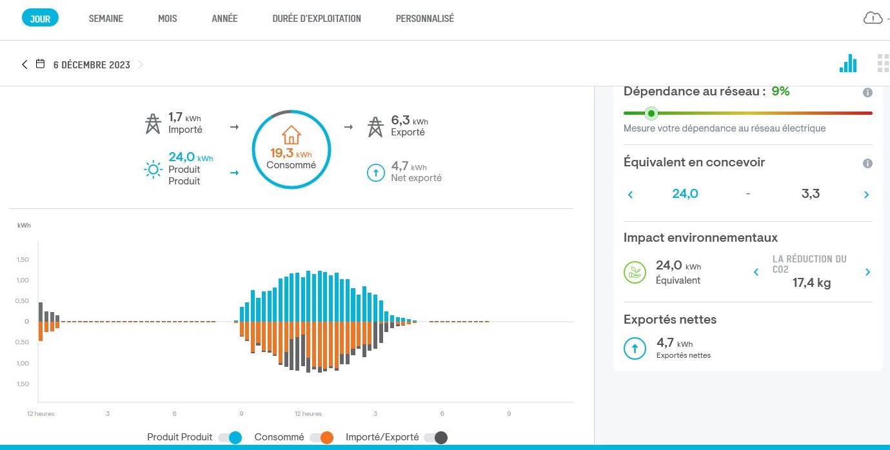Screen dimensions: 890x450
Task: Toggle the Produit Produit chart series
Action: point(230,438)
